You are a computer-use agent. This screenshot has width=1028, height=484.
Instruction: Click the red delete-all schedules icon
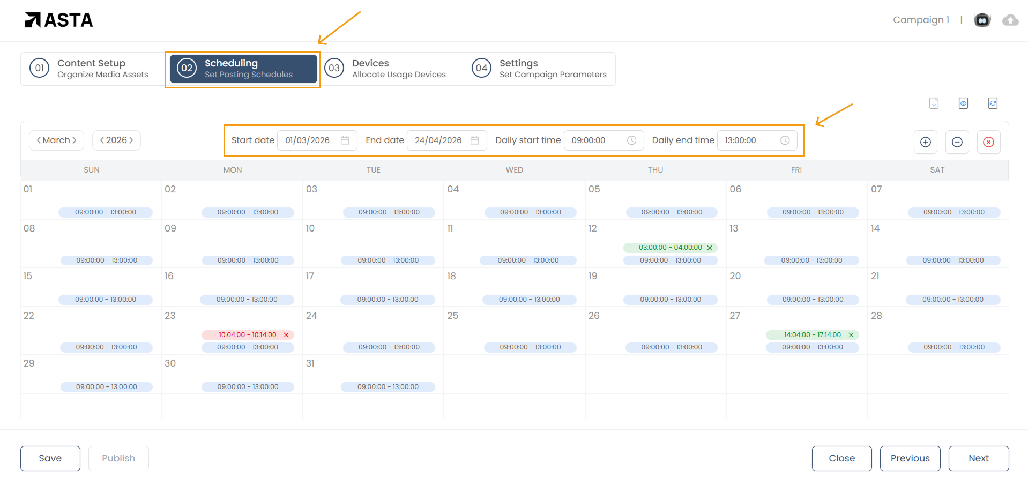pyautogui.click(x=989, y=142)
